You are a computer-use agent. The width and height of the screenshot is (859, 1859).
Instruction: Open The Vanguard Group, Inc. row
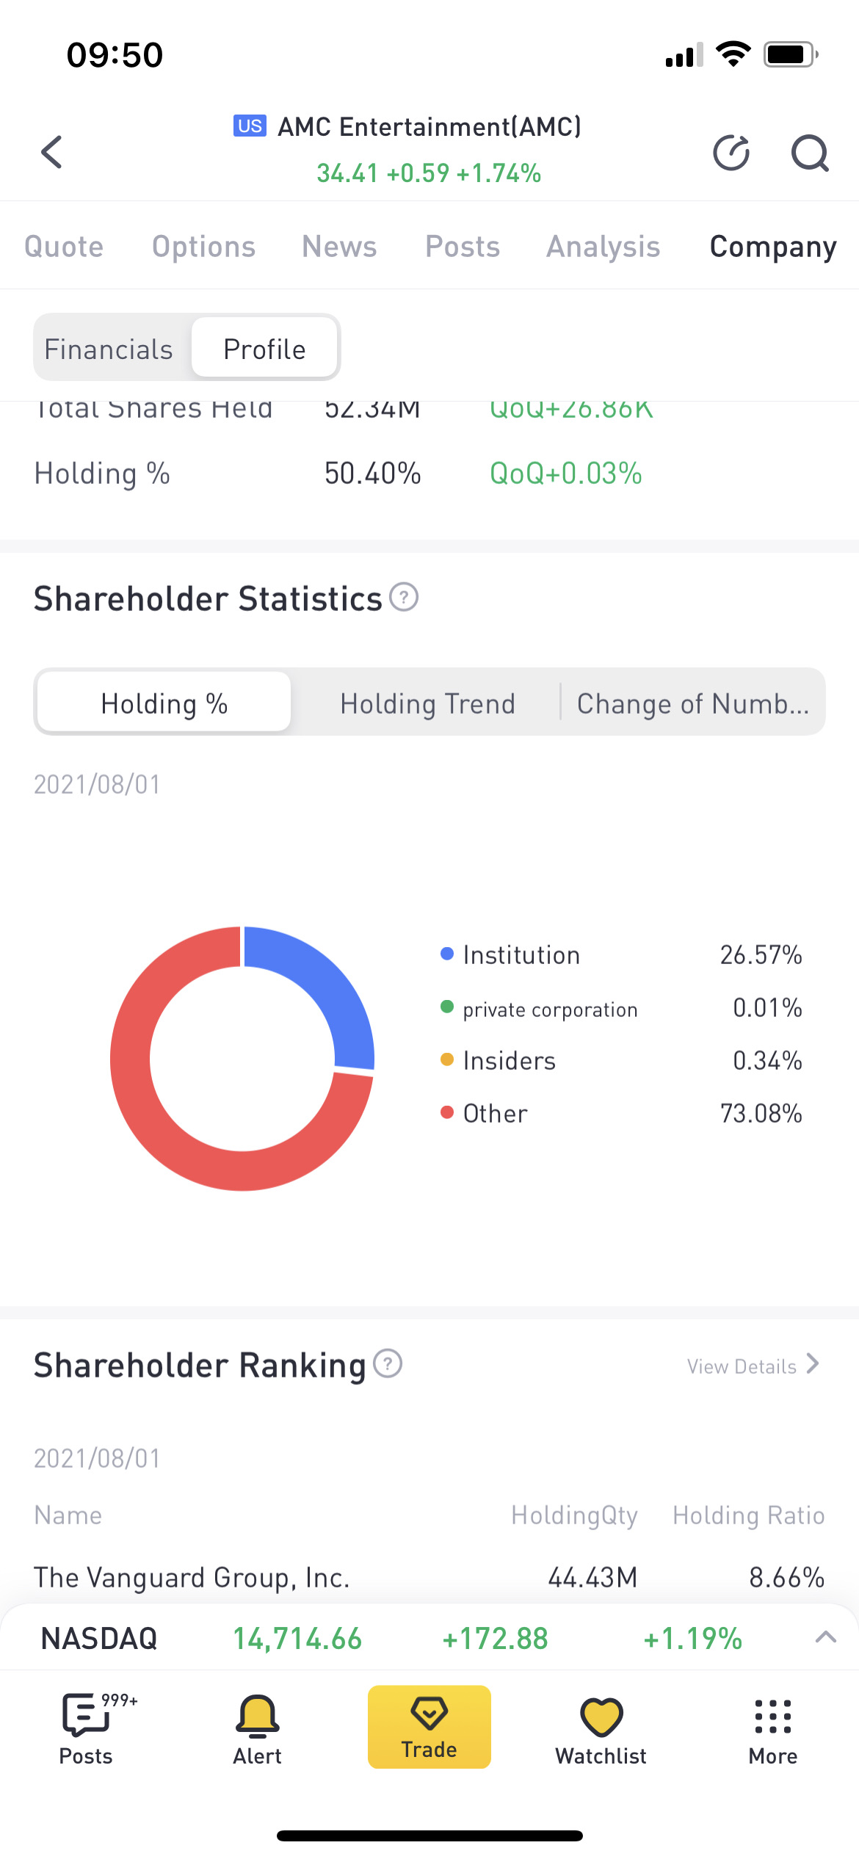pyautogui.click(x=429, y=1577)
